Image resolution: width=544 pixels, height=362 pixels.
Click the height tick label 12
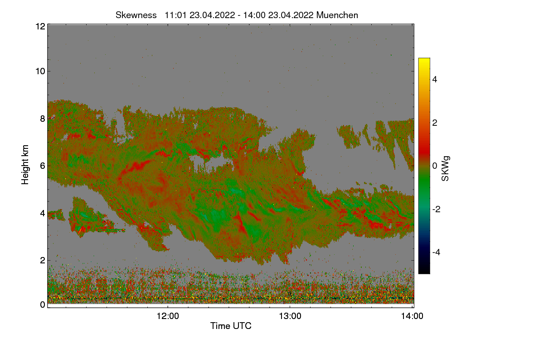(40, 26)
